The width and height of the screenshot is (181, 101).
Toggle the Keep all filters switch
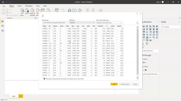click(x=145, y=70)
